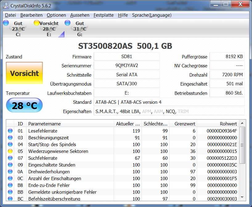Click the blue status icon for attribute 07
The height and width of the screenshot is (207, 252).
click(x=10, y=158)
